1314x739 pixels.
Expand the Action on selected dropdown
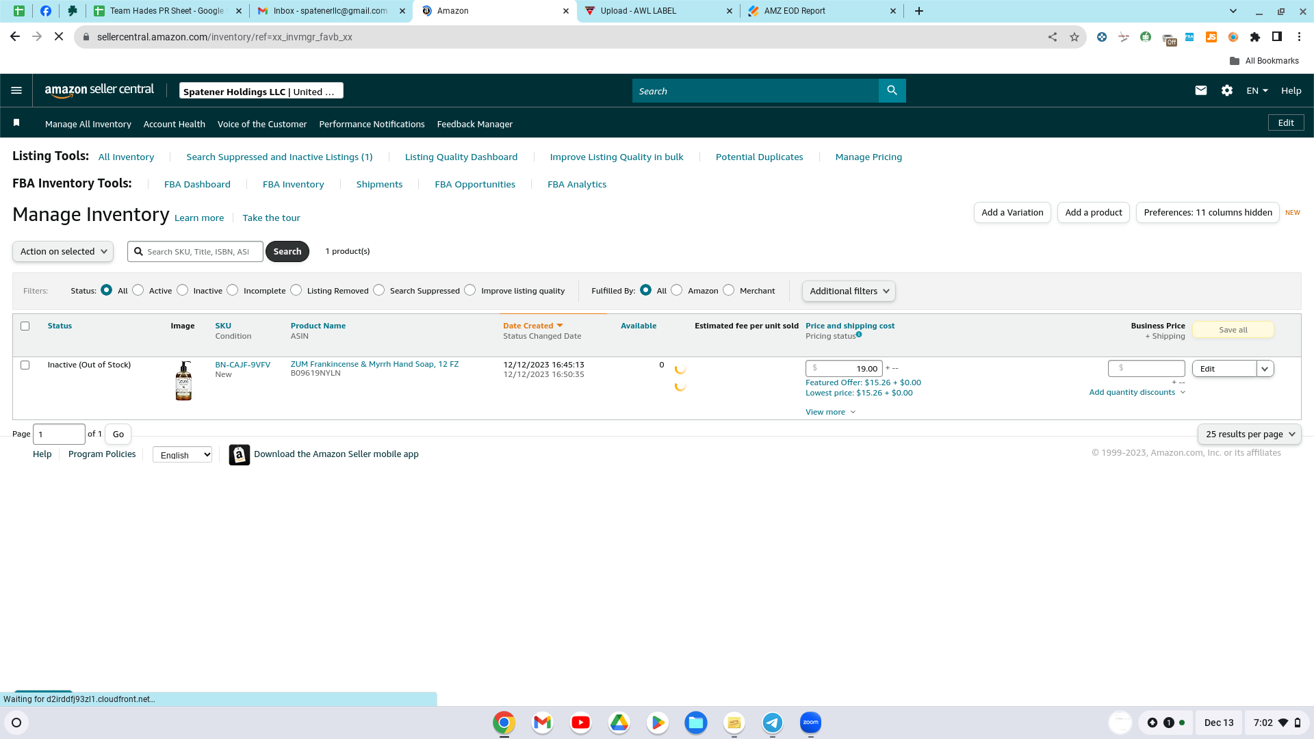(63, 251)
